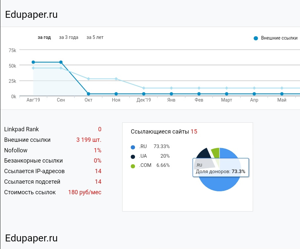Viewport: 300px width, 249px height.
Task: Click the light blue Апр diamond marker
Action: coord(254,88)
